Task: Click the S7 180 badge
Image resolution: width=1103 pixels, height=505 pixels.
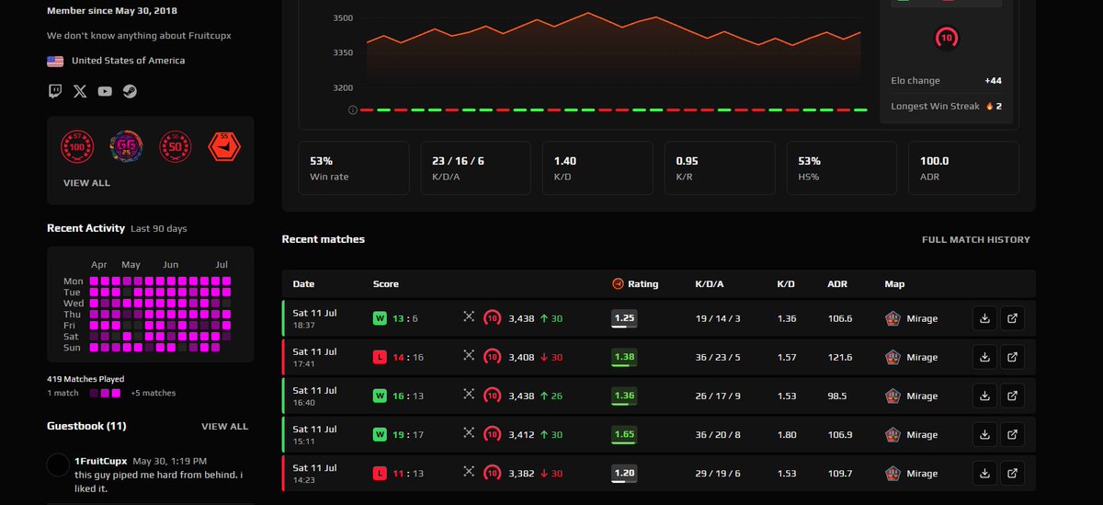Action: point(77,146)
